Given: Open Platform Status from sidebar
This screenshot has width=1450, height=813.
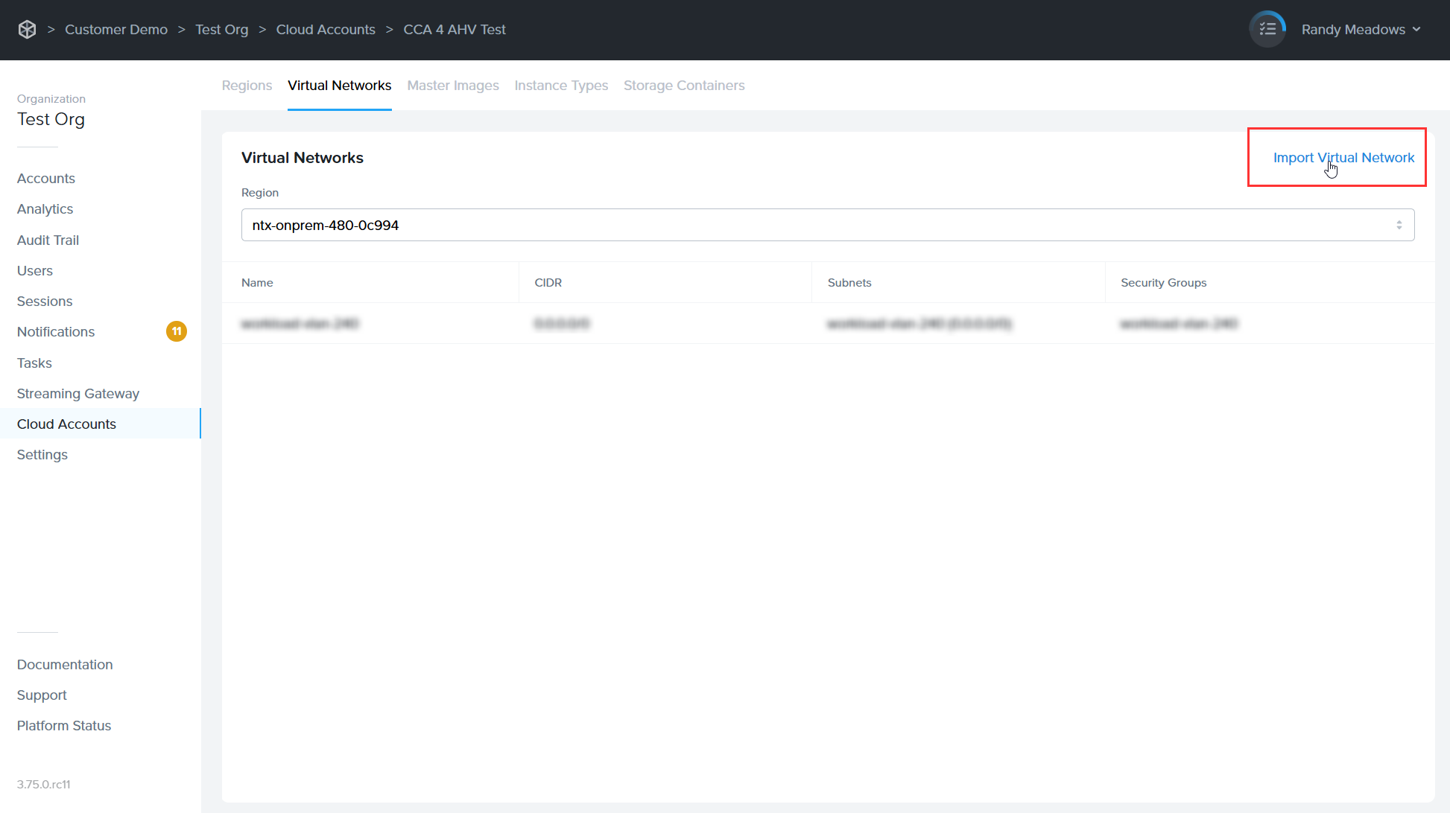Looking at the screenshot, I should 64,725.
